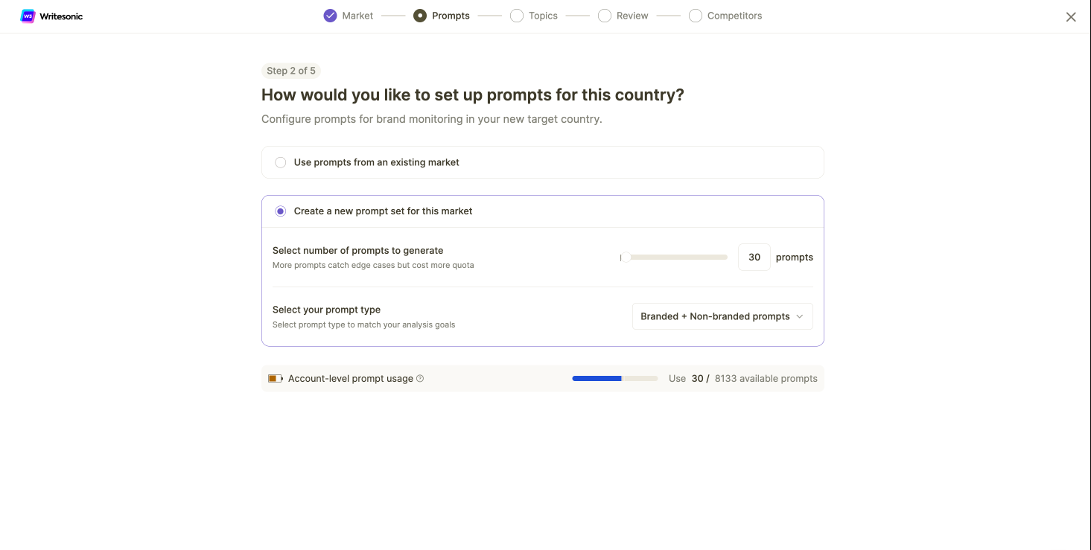Click the prompt usage help question icon
This screenshot has width=1091, height=550.
click(x=420, y=379)
